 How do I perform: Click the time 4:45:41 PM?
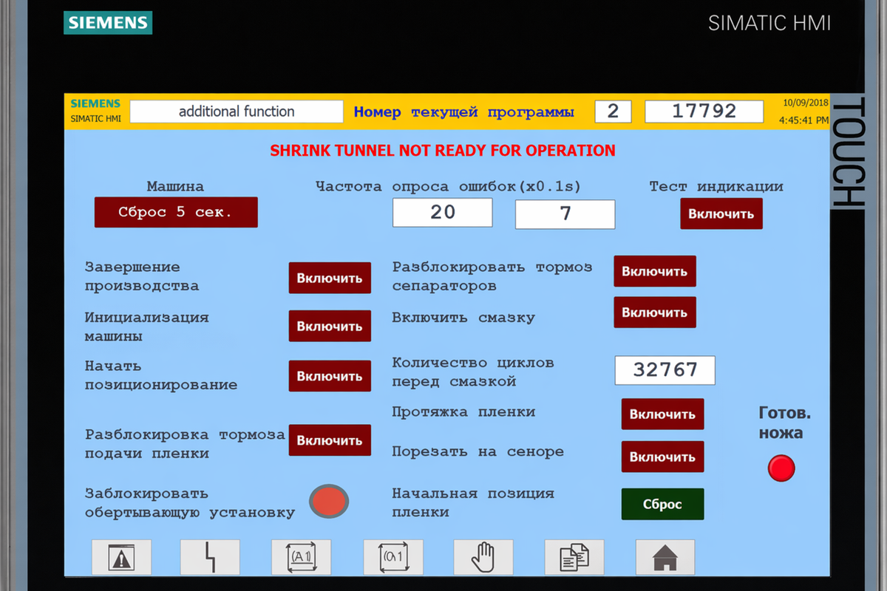(x=804, y=120)
